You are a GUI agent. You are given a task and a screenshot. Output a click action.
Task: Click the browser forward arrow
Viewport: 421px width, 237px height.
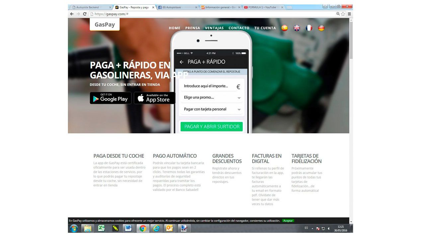78,14
